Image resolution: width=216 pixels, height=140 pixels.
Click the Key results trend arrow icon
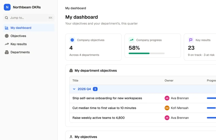pyautogui.click(x=6, y=44)
